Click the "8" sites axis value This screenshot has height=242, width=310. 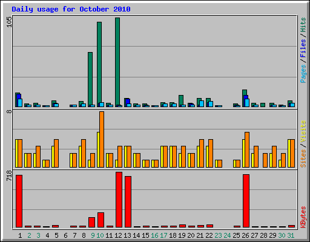9,111
